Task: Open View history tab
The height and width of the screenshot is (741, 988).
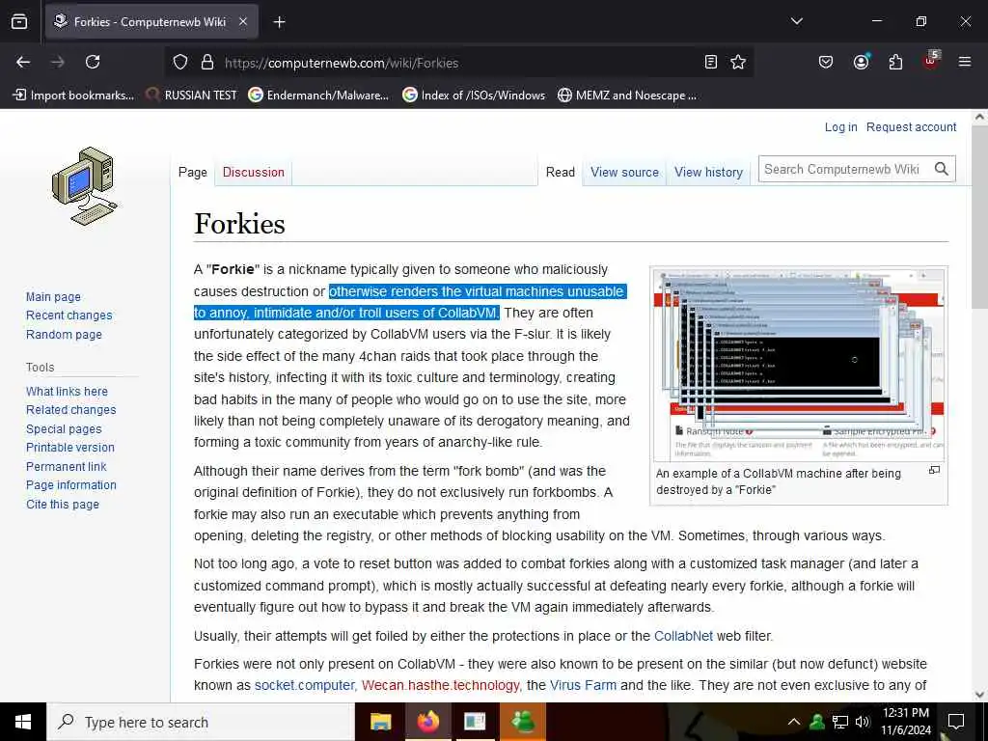Action: pos(708,172)
